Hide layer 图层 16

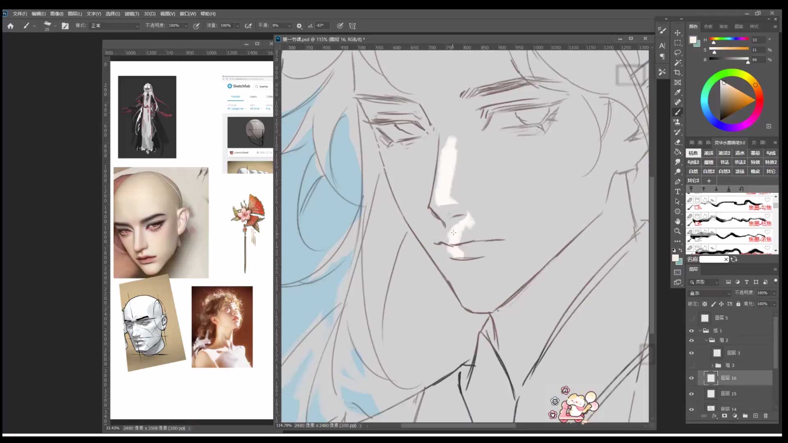tap(692, 378)
